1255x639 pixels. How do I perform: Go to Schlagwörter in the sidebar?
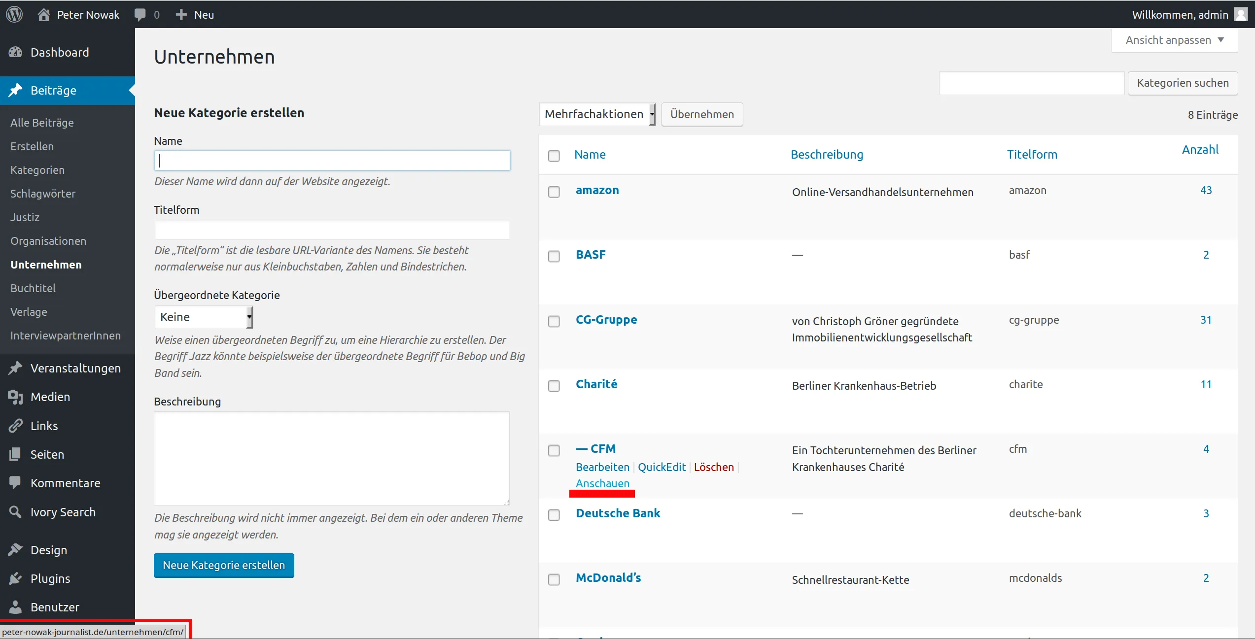click(x=43, y=194)
